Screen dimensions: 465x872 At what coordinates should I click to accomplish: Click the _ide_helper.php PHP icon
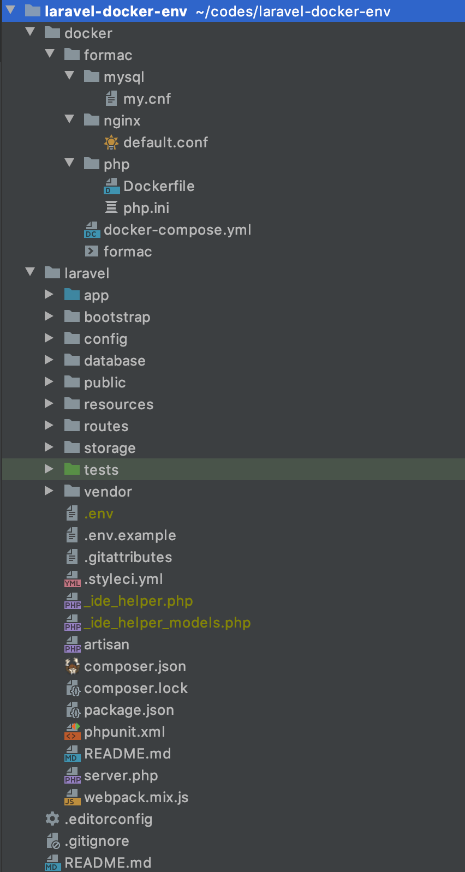click(x=72, y=601)
